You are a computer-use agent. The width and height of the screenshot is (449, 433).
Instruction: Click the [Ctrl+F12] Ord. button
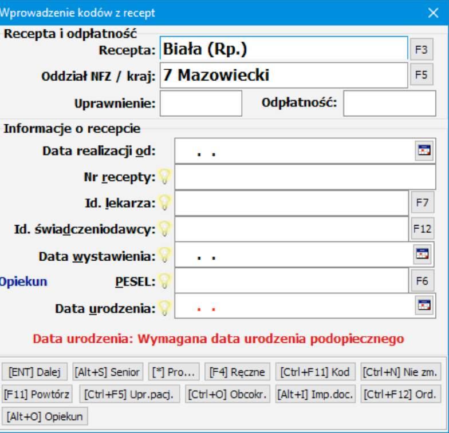401,394
